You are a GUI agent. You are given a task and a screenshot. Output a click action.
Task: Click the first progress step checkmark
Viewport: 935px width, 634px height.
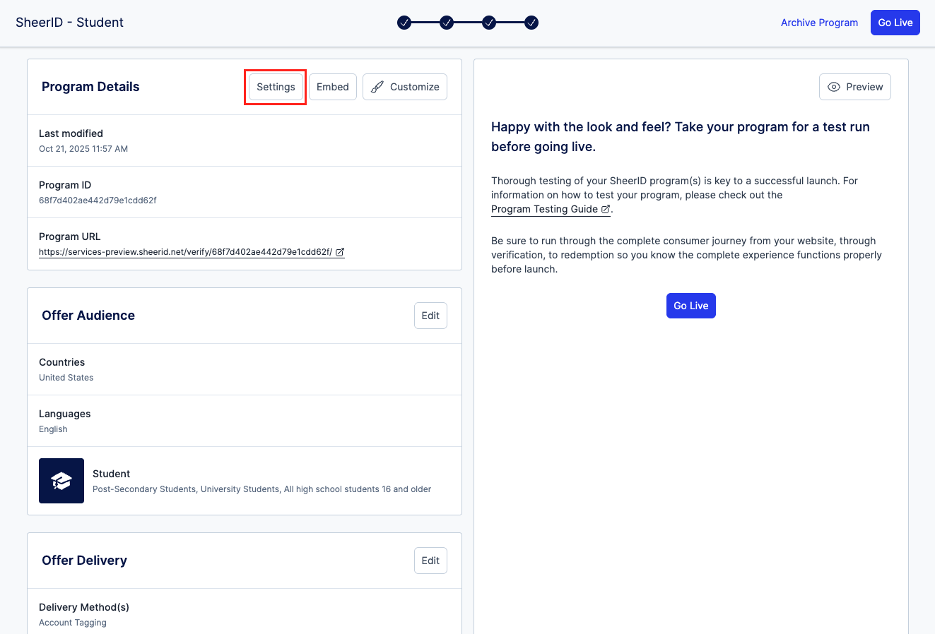point(404,23)
